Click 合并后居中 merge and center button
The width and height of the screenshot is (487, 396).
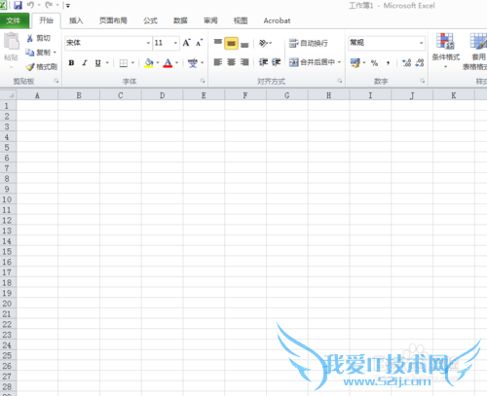[312, 62]
